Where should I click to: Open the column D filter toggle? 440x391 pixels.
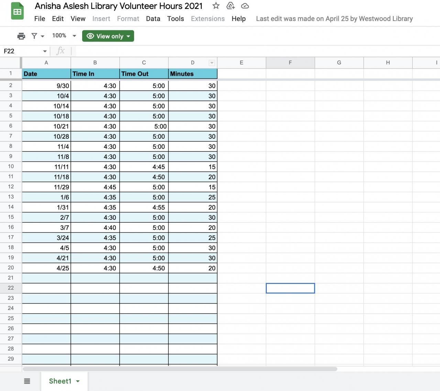tap(212, 63)
